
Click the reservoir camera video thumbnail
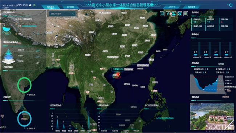(212, 117)
